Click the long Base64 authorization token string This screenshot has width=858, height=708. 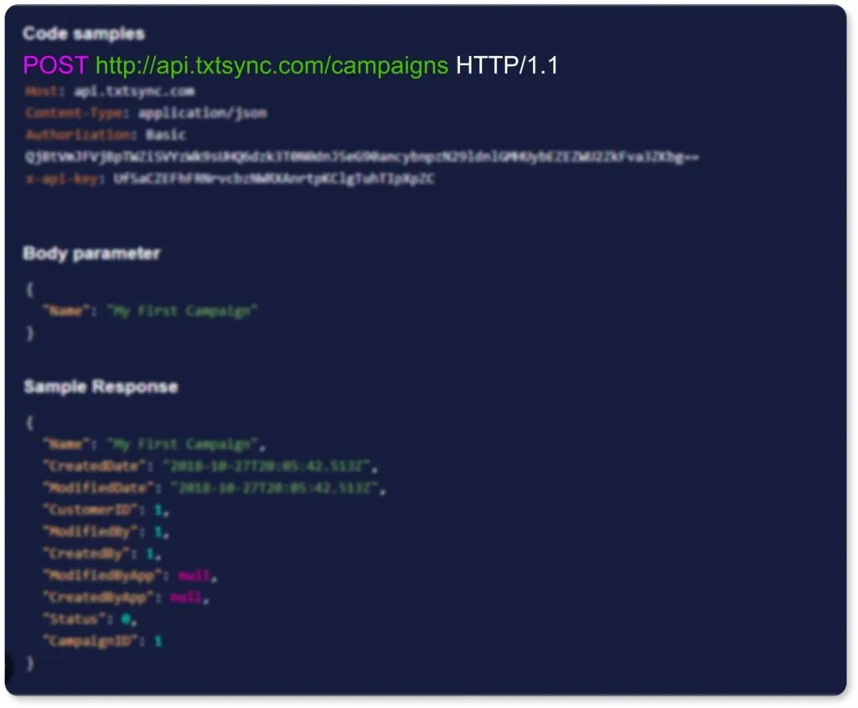point(362,156)
